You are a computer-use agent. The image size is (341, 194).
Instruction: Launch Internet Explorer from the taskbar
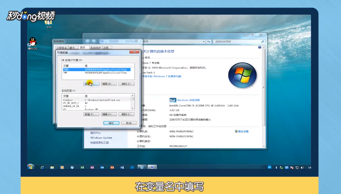[42, 167]
